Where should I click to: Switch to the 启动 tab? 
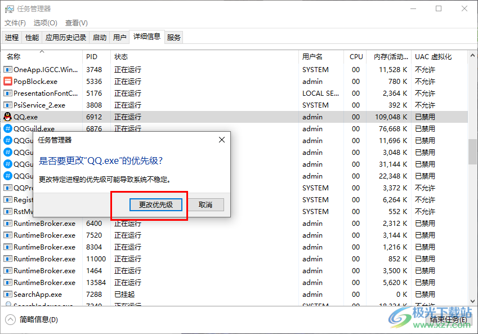pyautogui.click(x=100, y=38)
